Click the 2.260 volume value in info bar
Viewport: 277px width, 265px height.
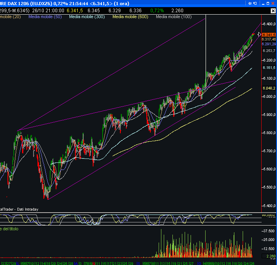177,11
